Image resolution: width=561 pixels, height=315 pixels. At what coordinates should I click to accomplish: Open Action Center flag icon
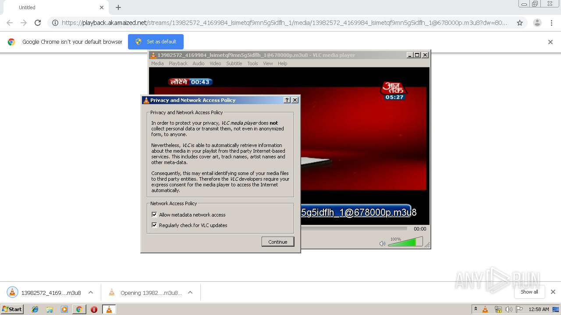519,309
